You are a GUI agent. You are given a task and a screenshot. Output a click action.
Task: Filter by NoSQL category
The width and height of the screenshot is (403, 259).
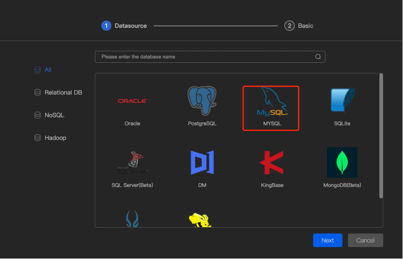click(x=54, y=115)
